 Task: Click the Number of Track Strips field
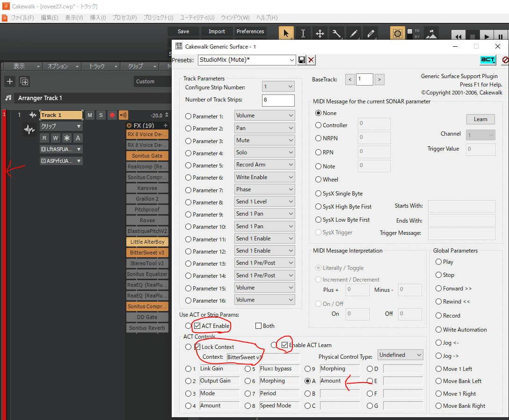[278, 100]
